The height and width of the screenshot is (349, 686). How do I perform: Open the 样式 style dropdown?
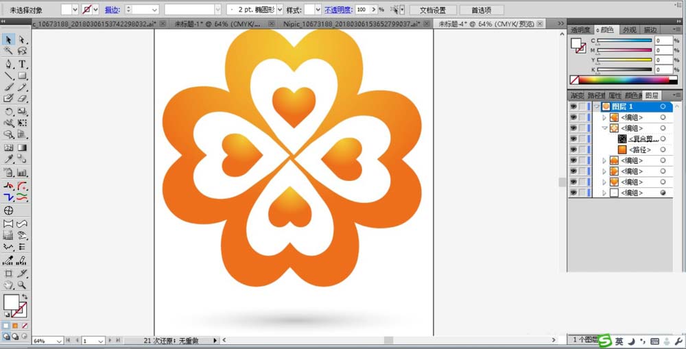(x=318, y=9)
